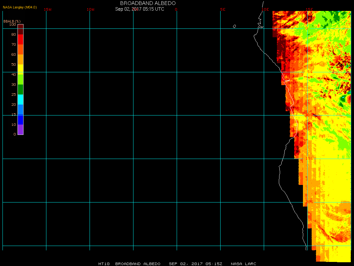This screenshot has height=266, width=354.
Task: Click the bright red 70–80% legend swatch
Action: pyautogui.click(x=20, y=39)
